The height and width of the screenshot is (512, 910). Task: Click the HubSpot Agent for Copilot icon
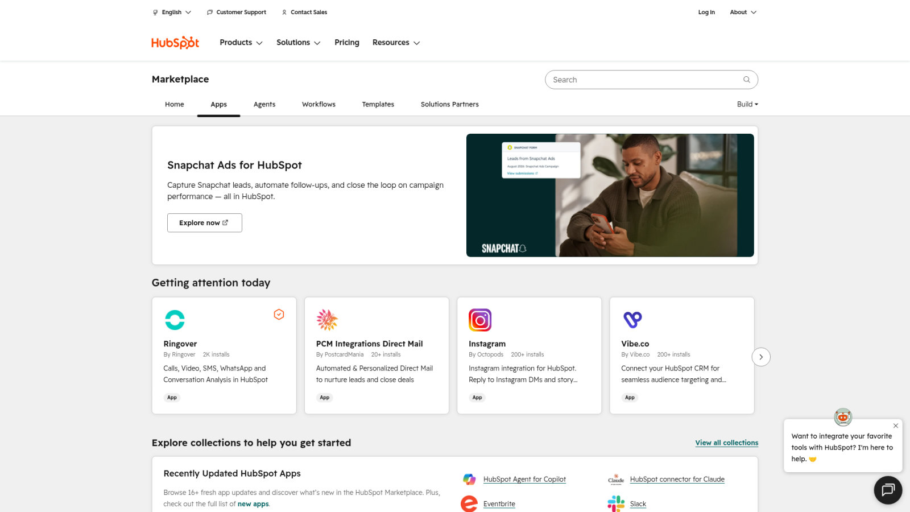pyautogui.click(x=469, y=479)
